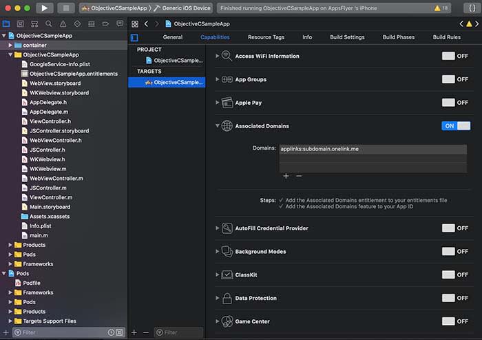Select AppDelegate.m in navigator
This screenshot has height=340, width=482.
[x=48, y=112]
